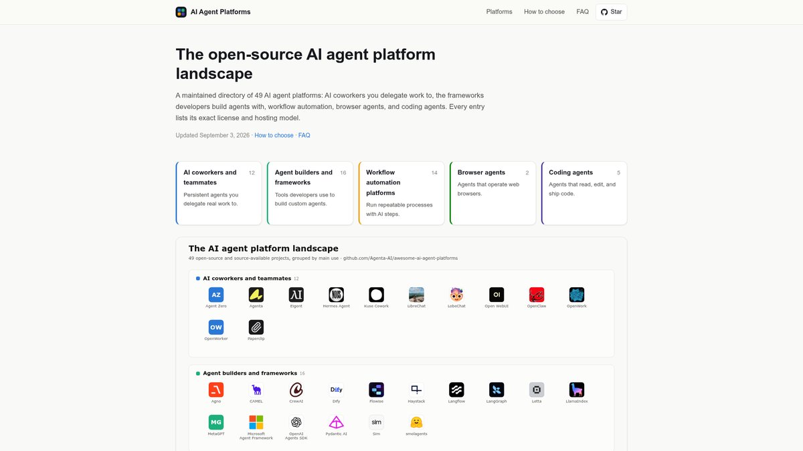The width and height of the screenshot is (803, 451).
Task: Click the Langflow icon
Action: click(457, 390)
